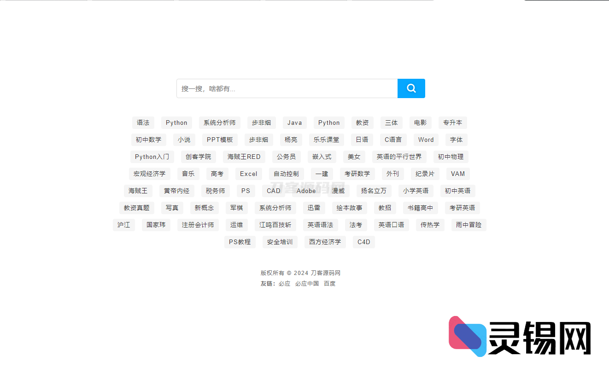Click the magnifier search icon

[411, 88]
